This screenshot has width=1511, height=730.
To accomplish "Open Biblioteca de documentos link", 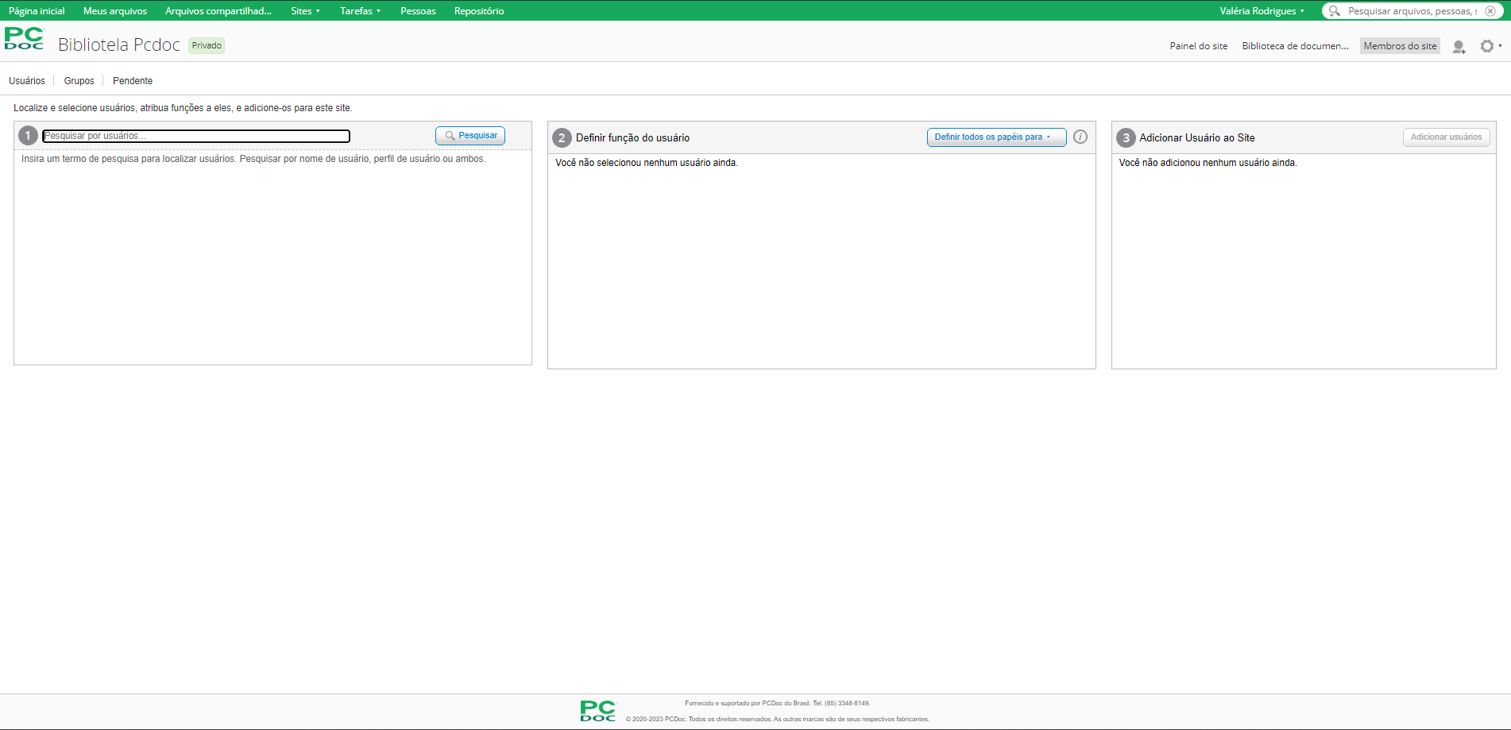I will coord(1295,46).
